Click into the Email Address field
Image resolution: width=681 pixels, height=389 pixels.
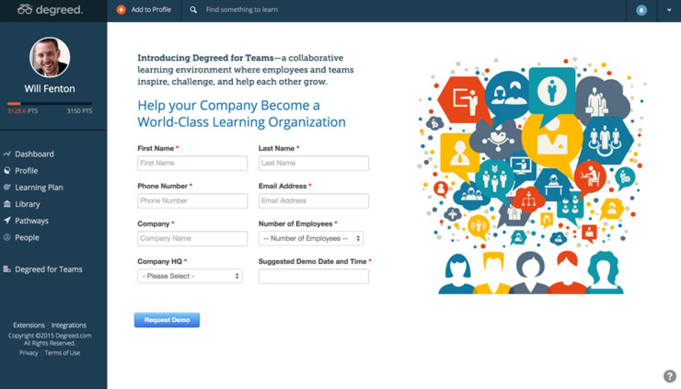(x=313, y=201)
